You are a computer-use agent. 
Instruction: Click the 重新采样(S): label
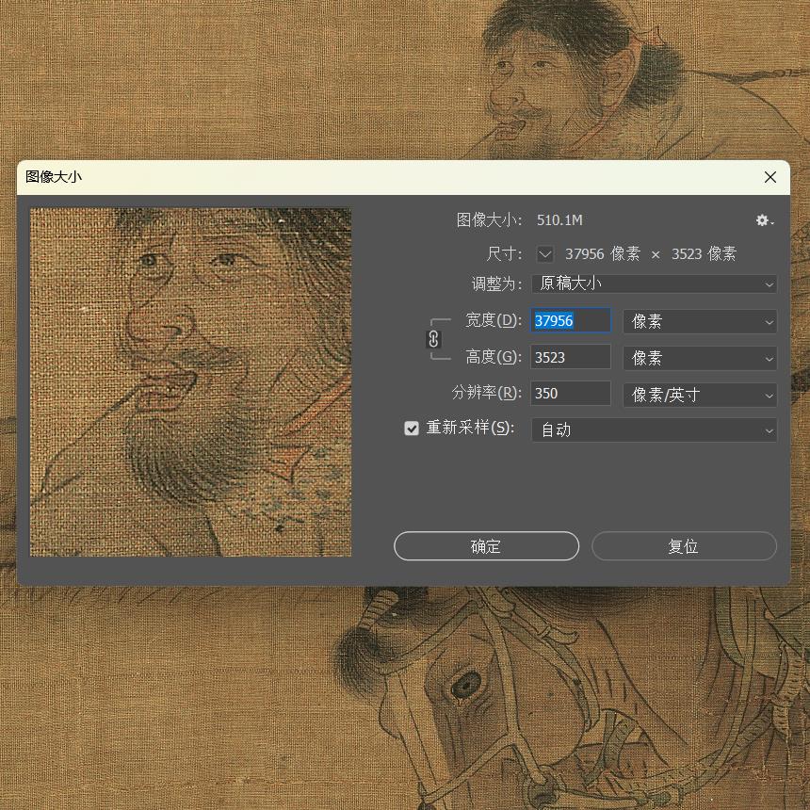tap(470, 428)
